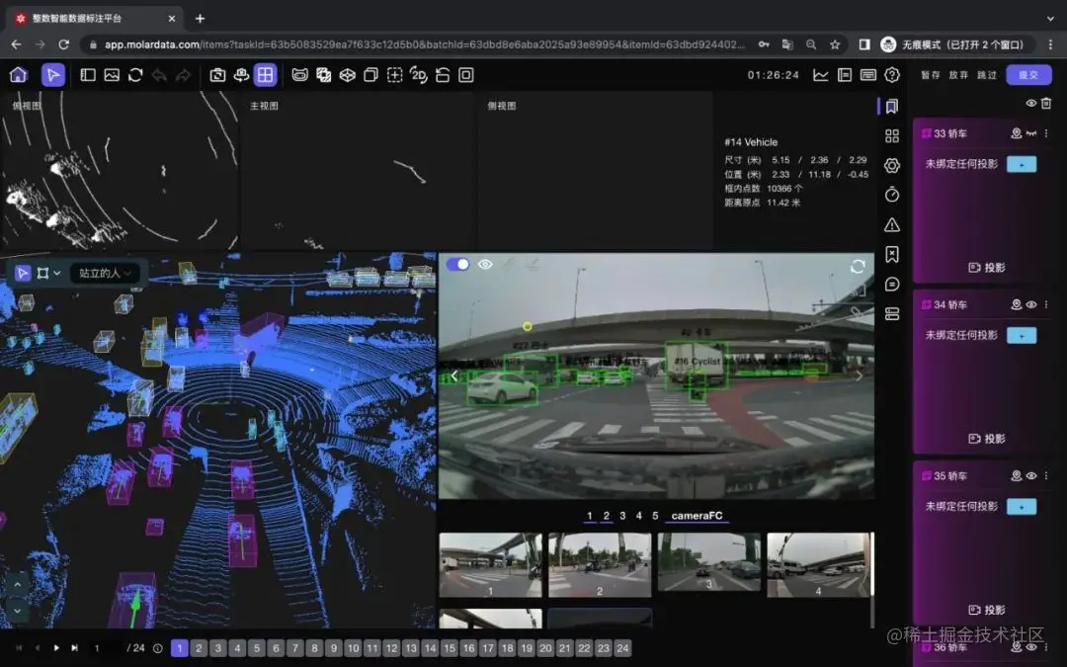Step to the next frame
This screenshot has height=667, width=1067.
coord(75,648)
